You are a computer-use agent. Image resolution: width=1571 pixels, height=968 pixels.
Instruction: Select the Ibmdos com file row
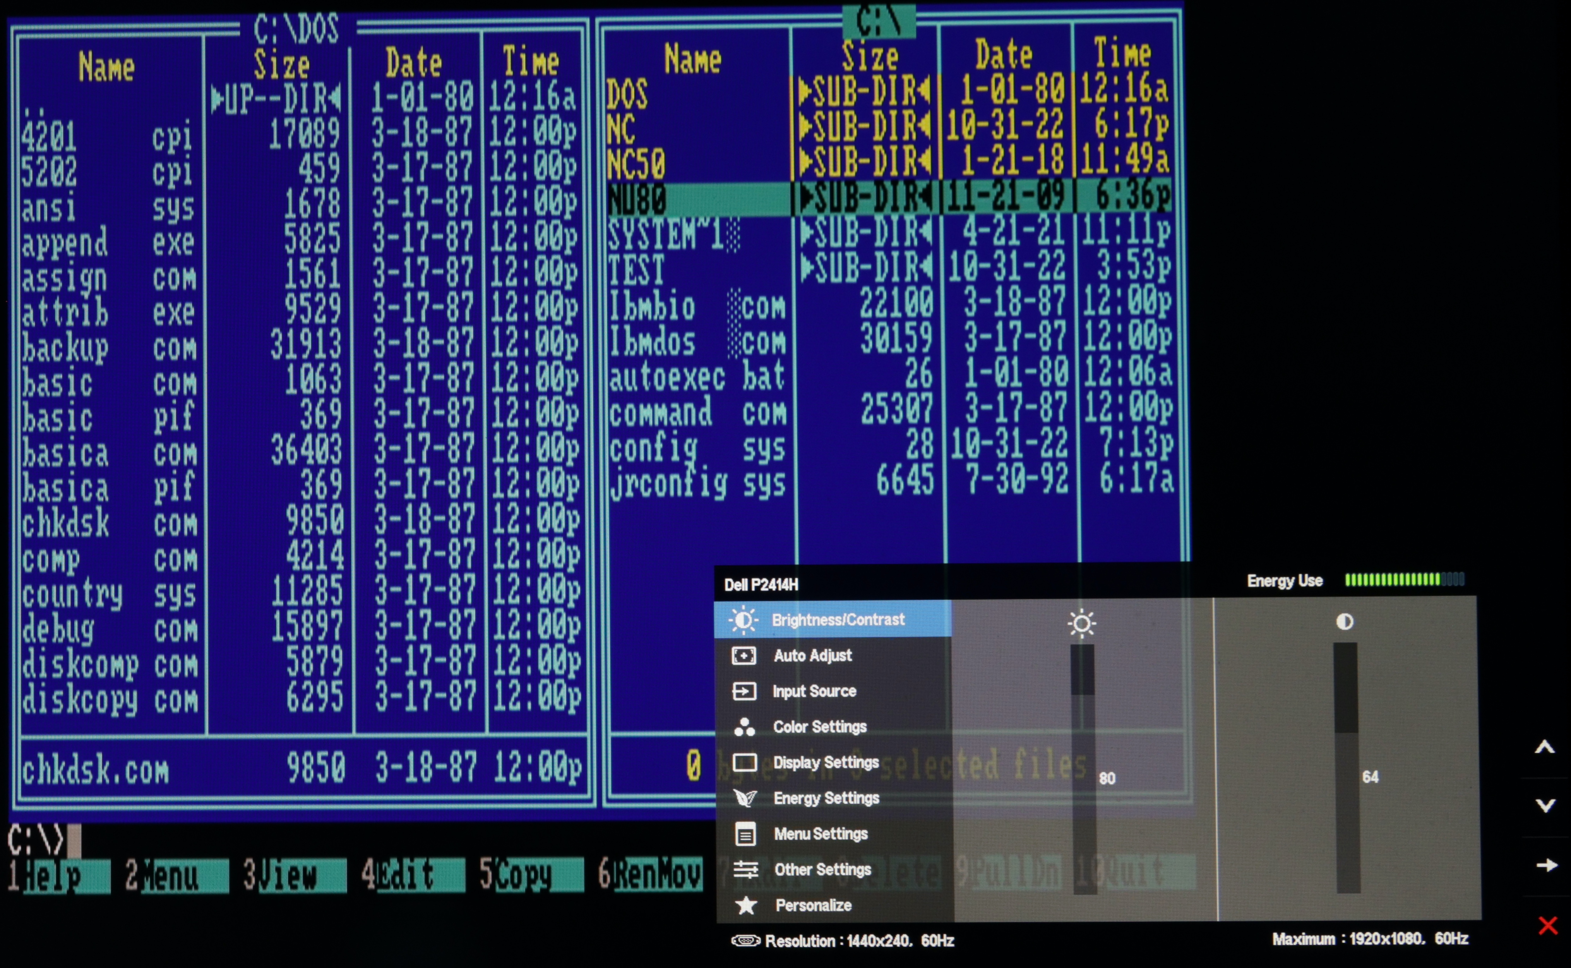click(x=890, y=340)
